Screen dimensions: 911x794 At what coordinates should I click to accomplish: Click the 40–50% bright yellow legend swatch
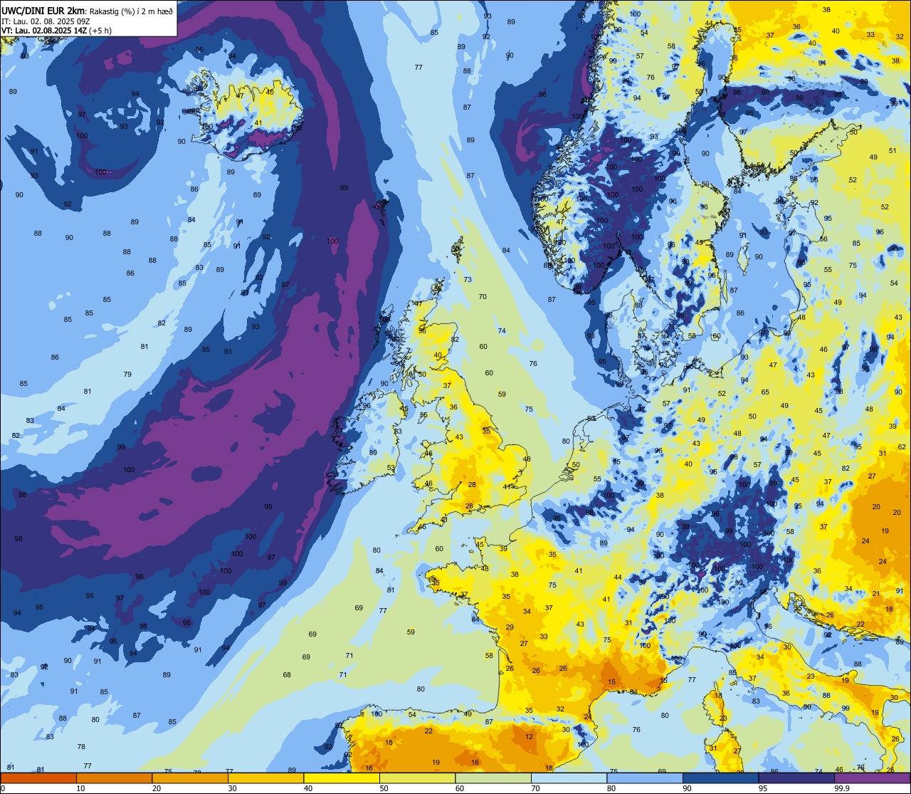[x=342, y=778]
